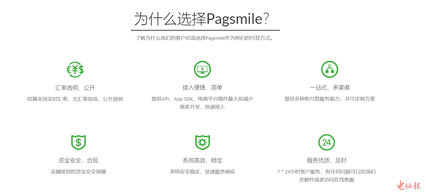Click the green 24 service icon
The image size is (426, 194).
click(x=326, y=142)
